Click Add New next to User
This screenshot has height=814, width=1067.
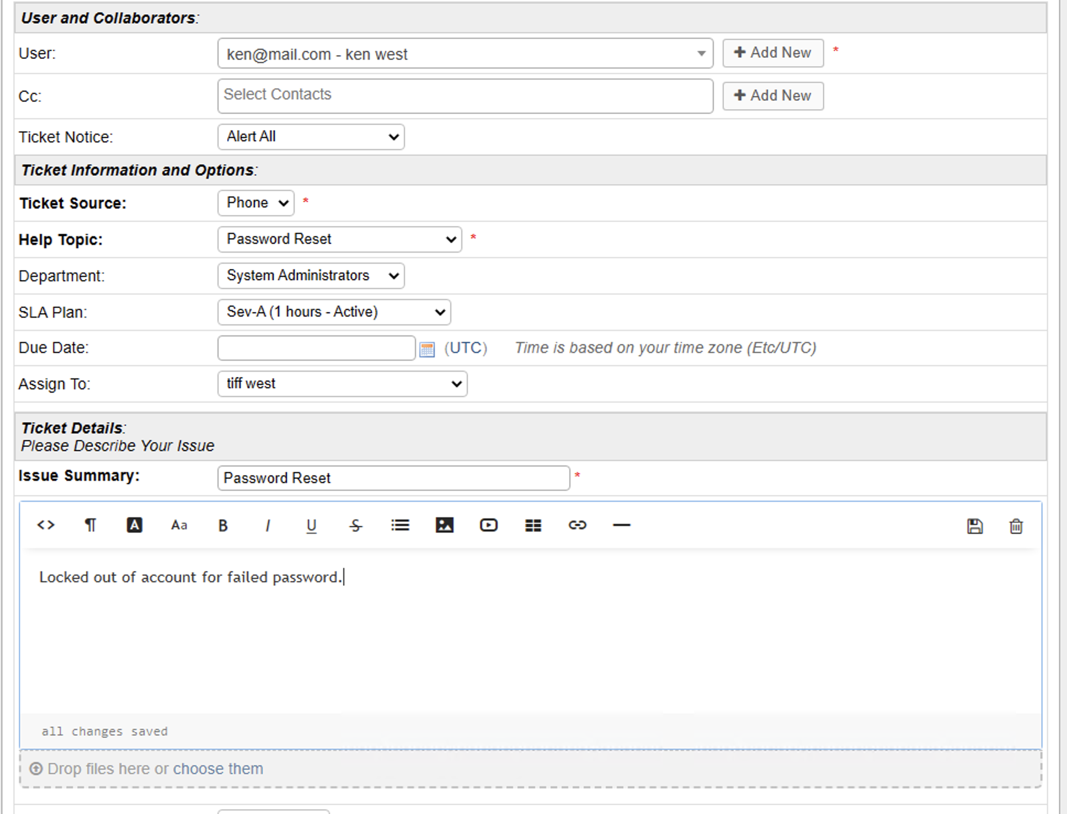coord(772,53)
